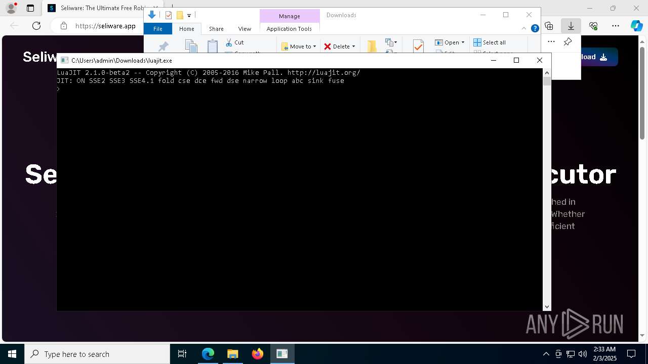Switch to Share ribbon tab in Explorer
This screenshot has height=364, width=648.
(x=216, y=29)
